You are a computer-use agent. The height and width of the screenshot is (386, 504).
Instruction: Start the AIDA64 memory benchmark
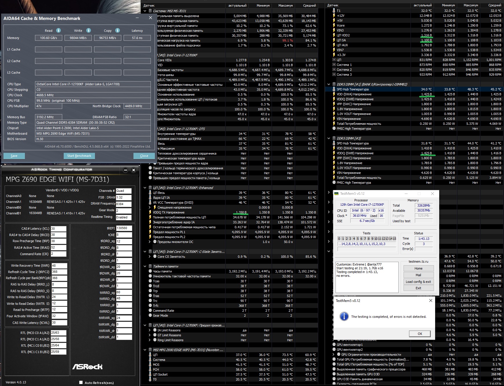tap(79, 156)
